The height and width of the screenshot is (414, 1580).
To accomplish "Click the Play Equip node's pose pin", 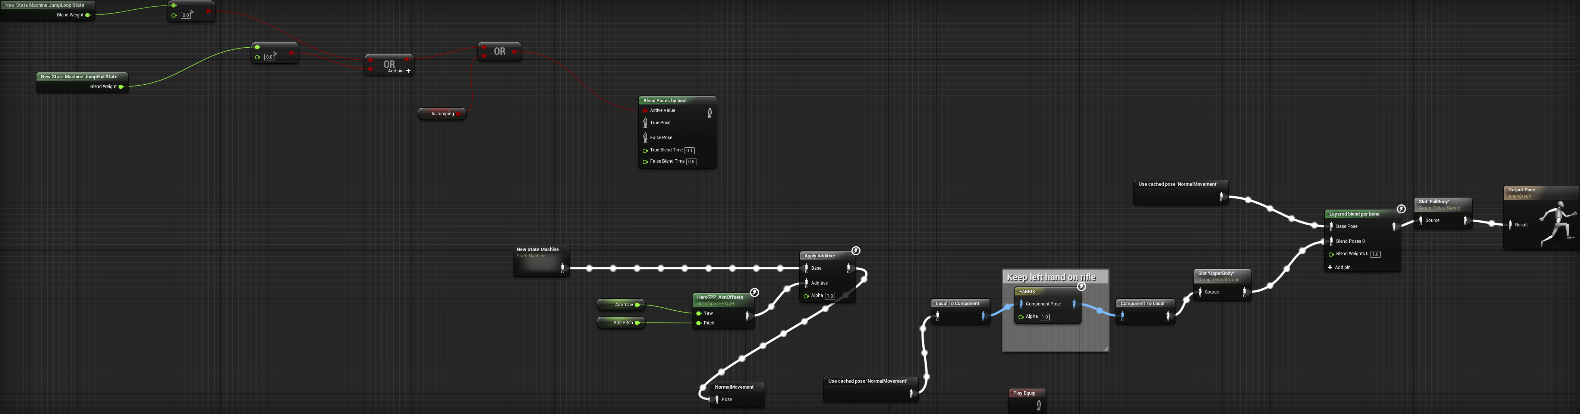I will [x=1038, y=405].
